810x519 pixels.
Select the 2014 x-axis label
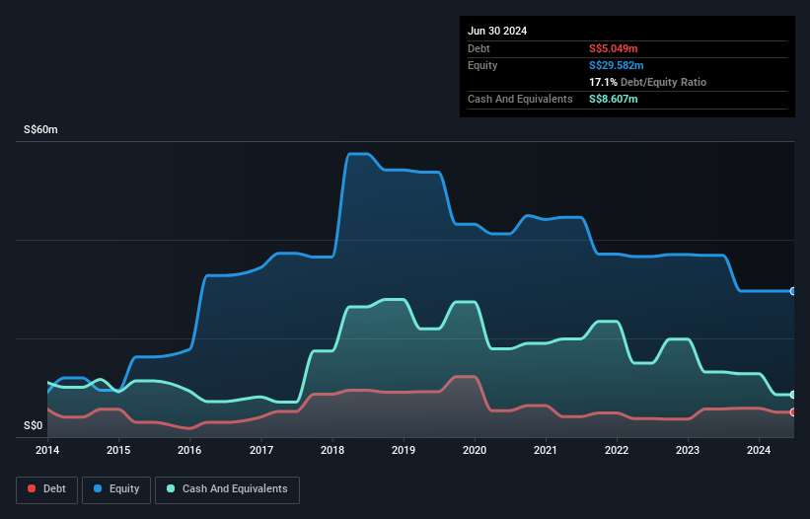point(47,450)
